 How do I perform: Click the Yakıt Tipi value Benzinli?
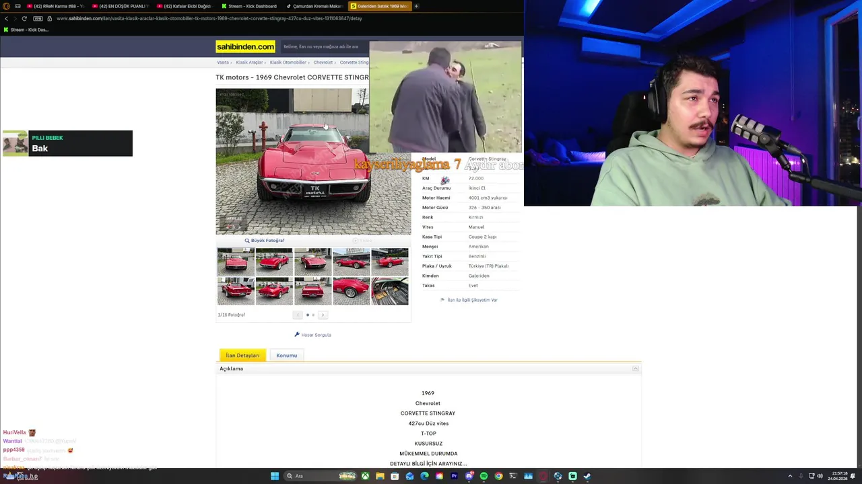click(477, 256)
